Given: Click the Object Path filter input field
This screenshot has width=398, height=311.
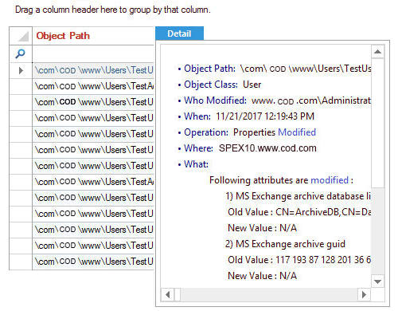Looking at the screenshot, I should click(93, 53).
